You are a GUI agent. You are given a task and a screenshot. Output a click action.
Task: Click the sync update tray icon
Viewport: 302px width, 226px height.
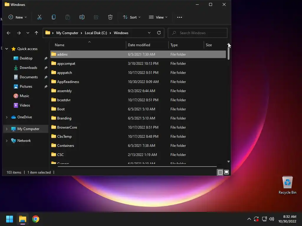pyautogui.click(x=256, y=219)
